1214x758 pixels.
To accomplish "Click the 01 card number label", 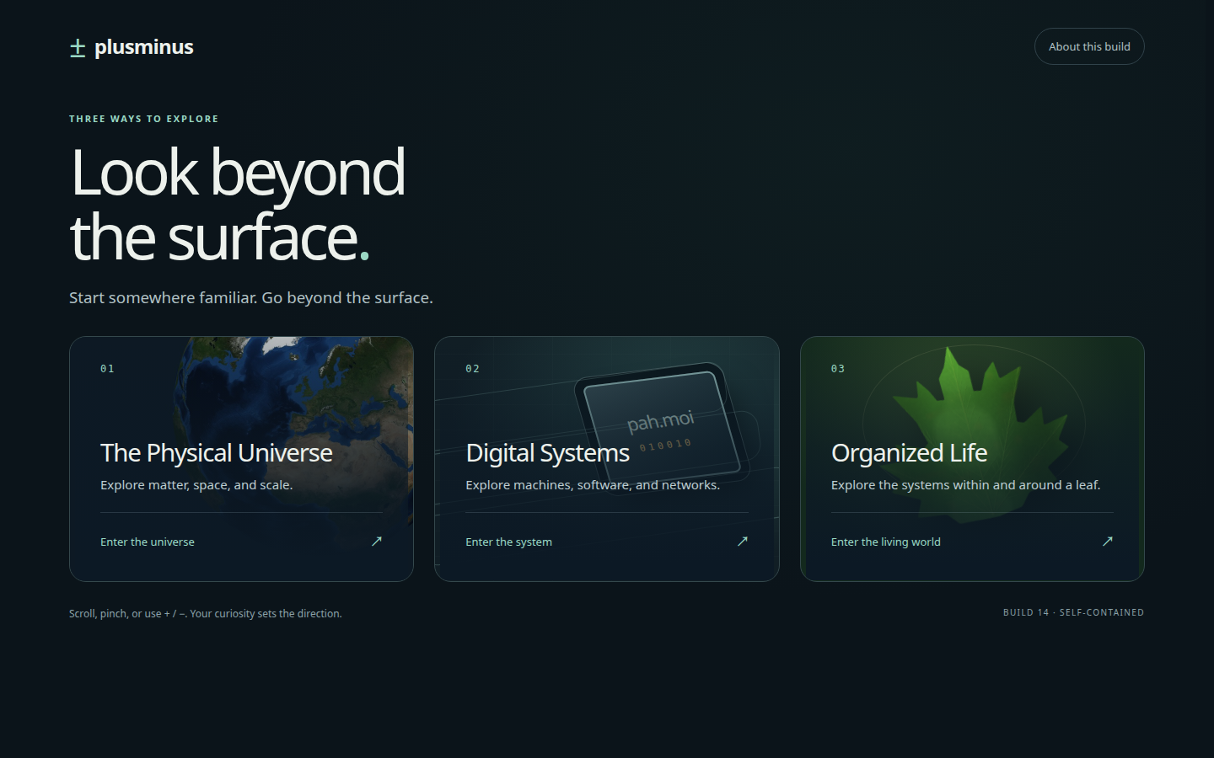I will pos(107,369).
